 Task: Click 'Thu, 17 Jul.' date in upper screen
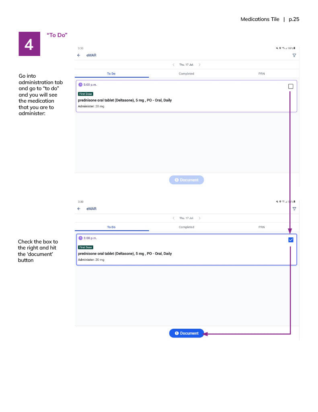186,65
